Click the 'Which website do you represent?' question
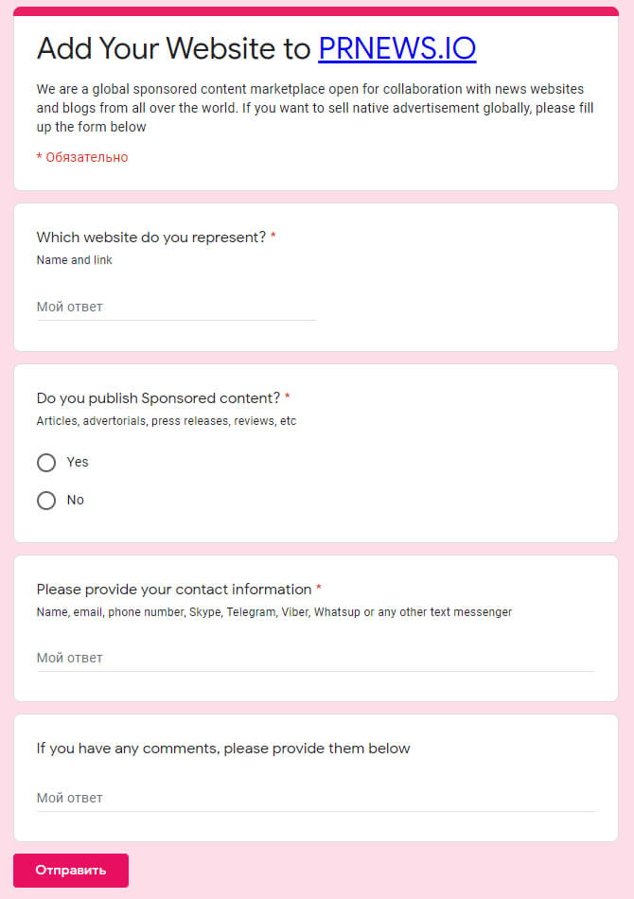The image size is (634, 899). click(151, 238)
